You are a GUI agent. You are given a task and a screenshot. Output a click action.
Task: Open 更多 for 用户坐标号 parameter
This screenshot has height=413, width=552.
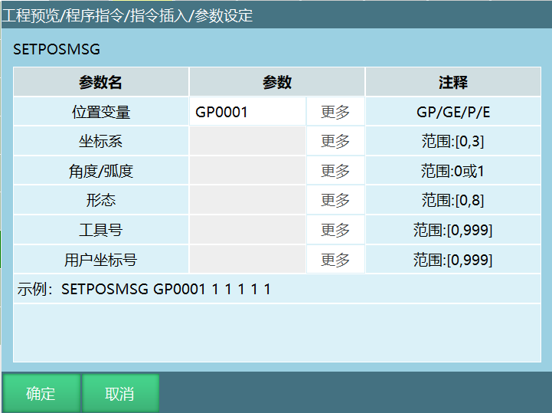(335, 260)
